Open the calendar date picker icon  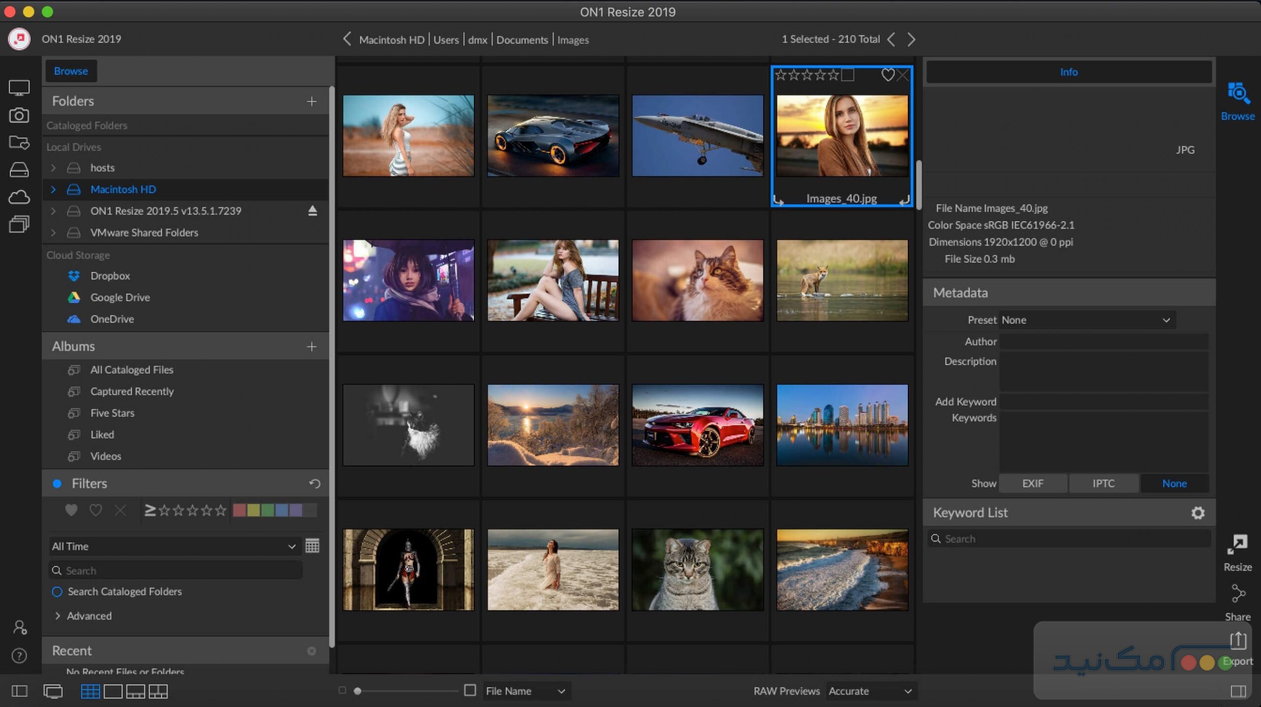point(312,546)
